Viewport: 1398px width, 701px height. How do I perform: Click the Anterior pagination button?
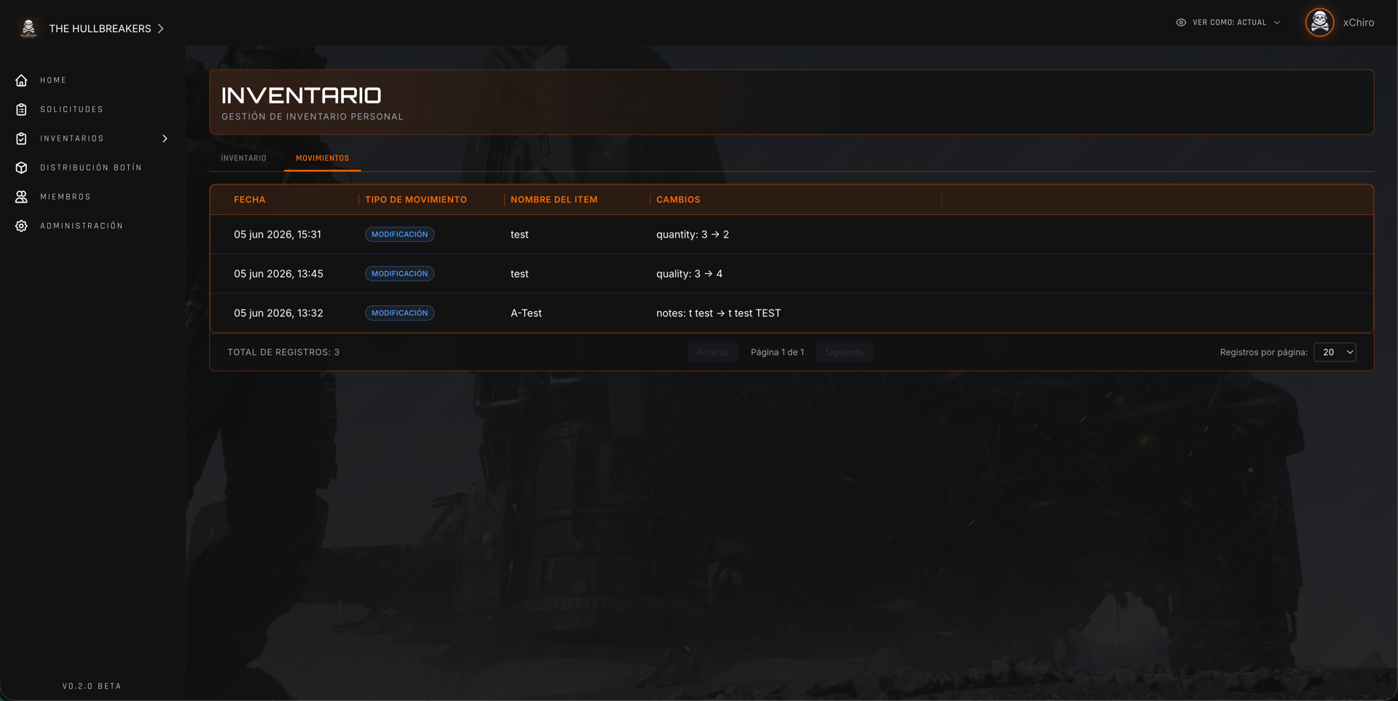tap(712, 352)
